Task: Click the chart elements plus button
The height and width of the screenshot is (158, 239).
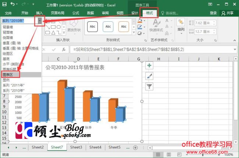Action: pos(149,65)
